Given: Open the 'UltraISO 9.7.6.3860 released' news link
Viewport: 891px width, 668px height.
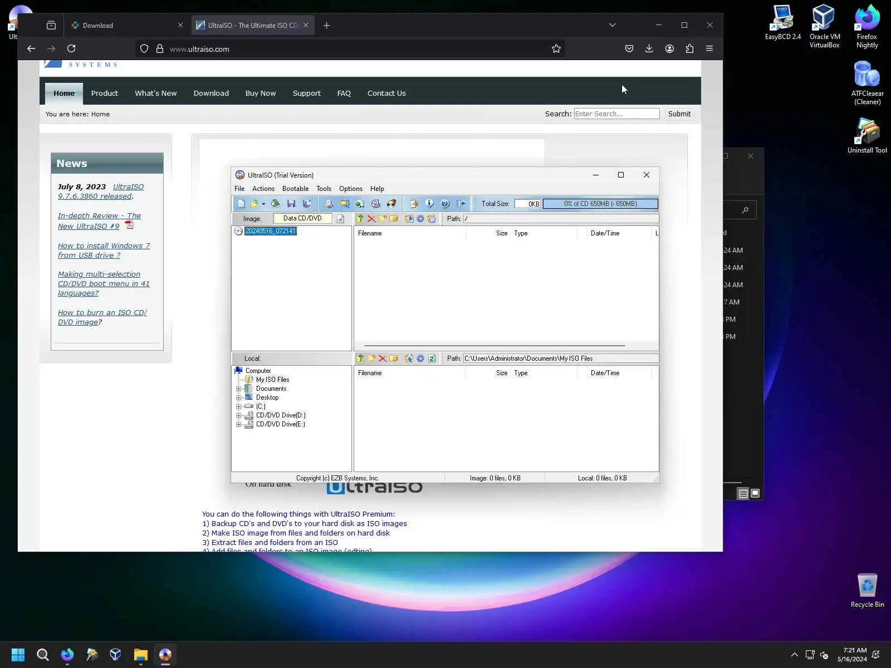Looking at the screenshot, I should coord(101,191).
